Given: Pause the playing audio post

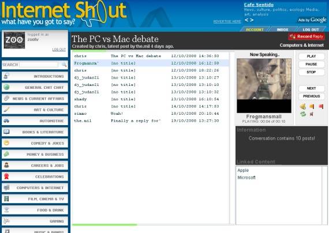Looking at the screenshot, I should click(x=311, y=64).
